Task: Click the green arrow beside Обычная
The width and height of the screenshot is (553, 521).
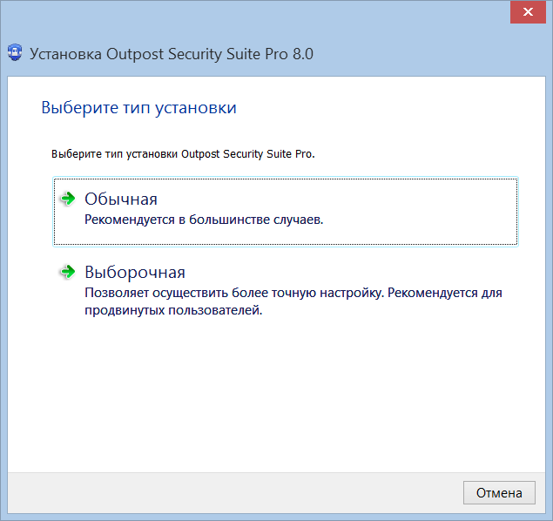Action: [x=66, y=199]
